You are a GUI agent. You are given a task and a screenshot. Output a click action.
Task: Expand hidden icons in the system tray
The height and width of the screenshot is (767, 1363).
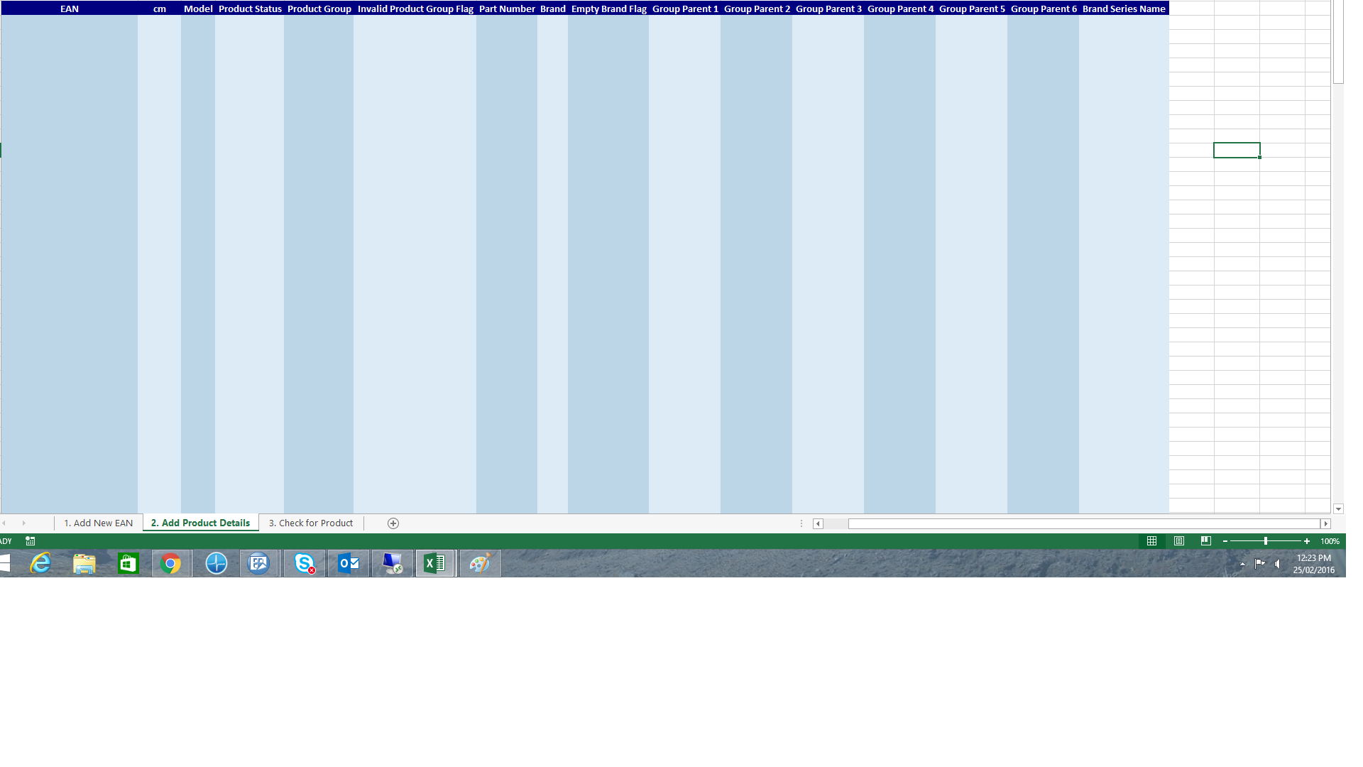pyautogui.click(x=1242, y=564)
